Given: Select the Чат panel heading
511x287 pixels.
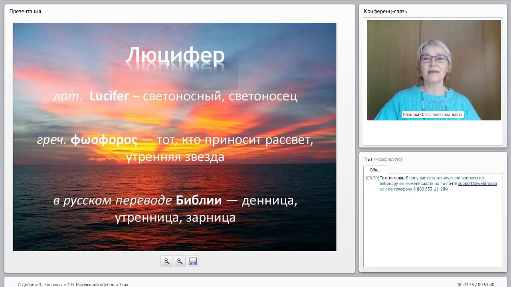Looking at the screenshot, I should 368,159.
